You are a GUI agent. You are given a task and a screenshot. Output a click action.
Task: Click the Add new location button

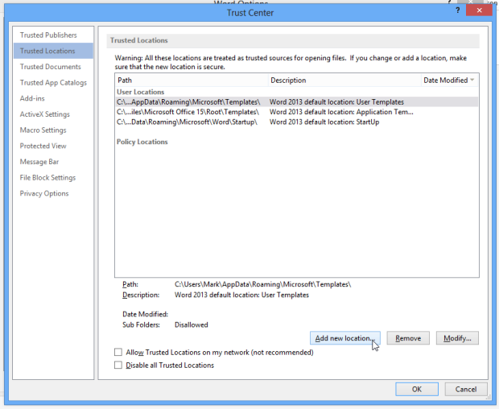[345, 338]
